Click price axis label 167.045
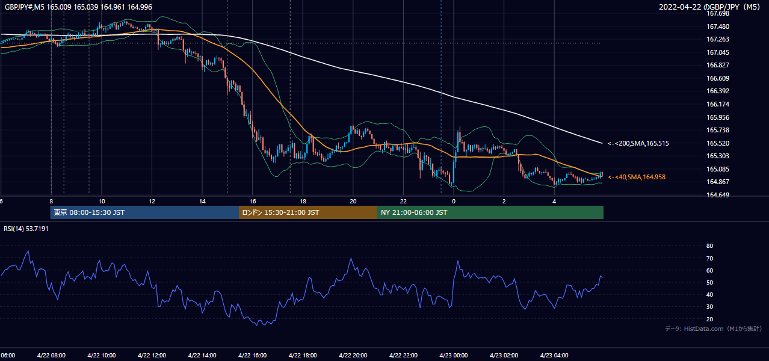Screen dimensions: 769x361 pyautogui.click(x=717, y=52)
